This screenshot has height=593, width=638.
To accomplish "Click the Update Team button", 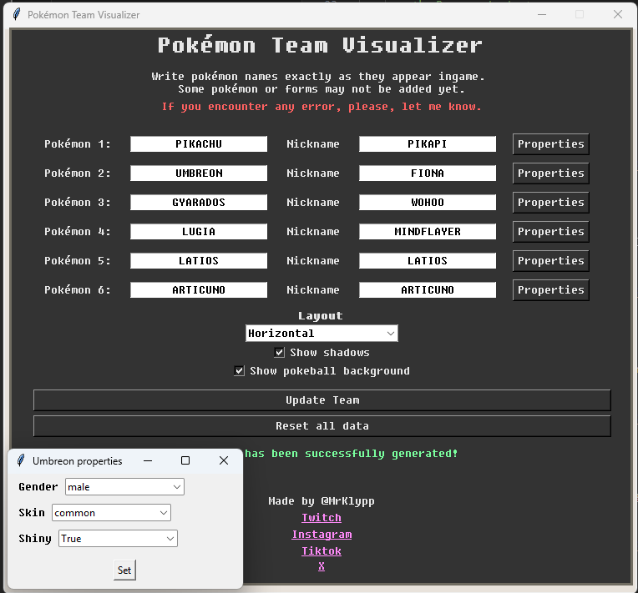I will (x=322, y=400).
